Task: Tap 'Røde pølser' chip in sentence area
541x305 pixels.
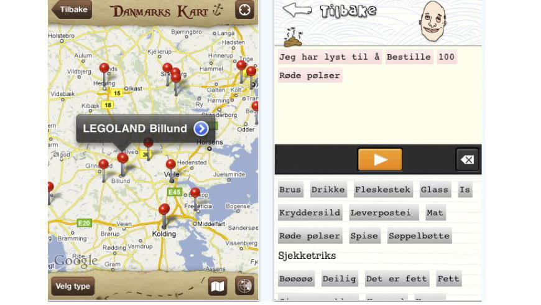Action: pos(310,76)
